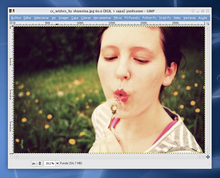Open the Python-Fu menu
The width and height of the screenshot is (220, 178).
click(149, 18)
